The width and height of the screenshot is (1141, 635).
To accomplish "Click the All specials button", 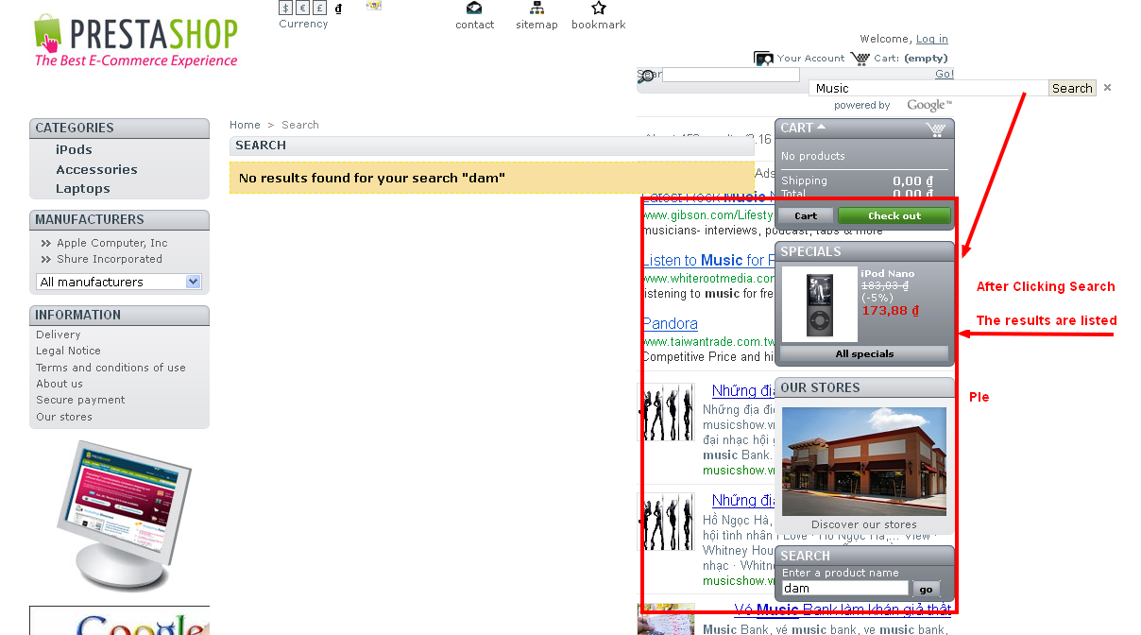I will point(864,353).
